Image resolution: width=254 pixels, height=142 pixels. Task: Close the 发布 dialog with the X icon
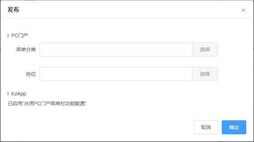tap(243, 10)
